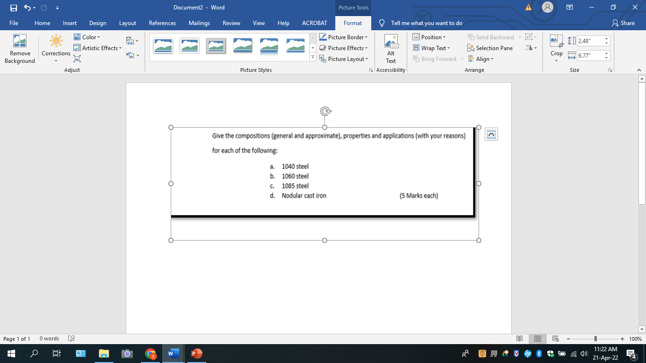Open the Selection Pane

click(490, 48)
